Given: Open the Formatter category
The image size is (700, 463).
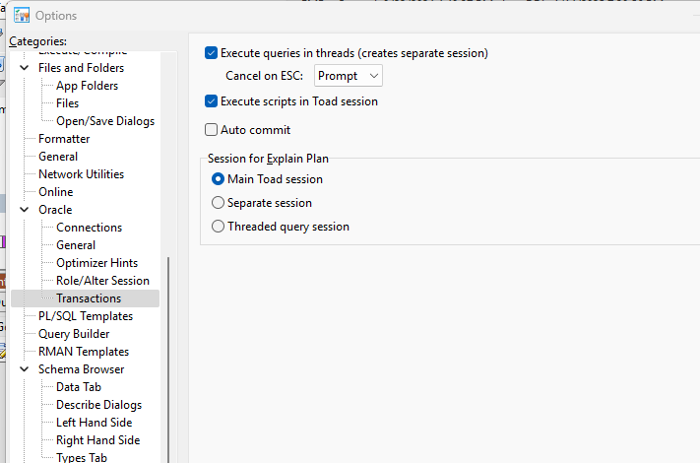Looking at the screenshot, I should pos(64,139).
